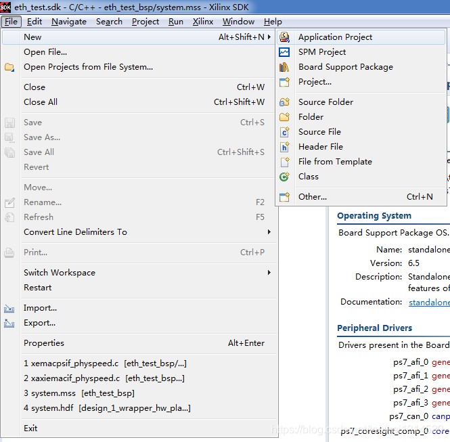Click the ps7_afi_1 driver link
The image size is (450, 442).
click(x=441, y=376)
